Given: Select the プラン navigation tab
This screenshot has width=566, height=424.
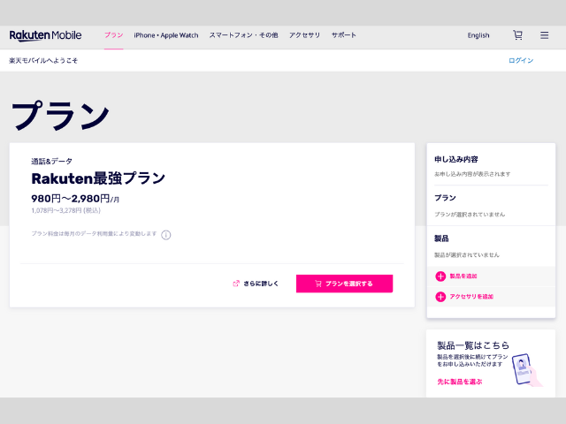Looking at the screenshot, I should 114,35.
